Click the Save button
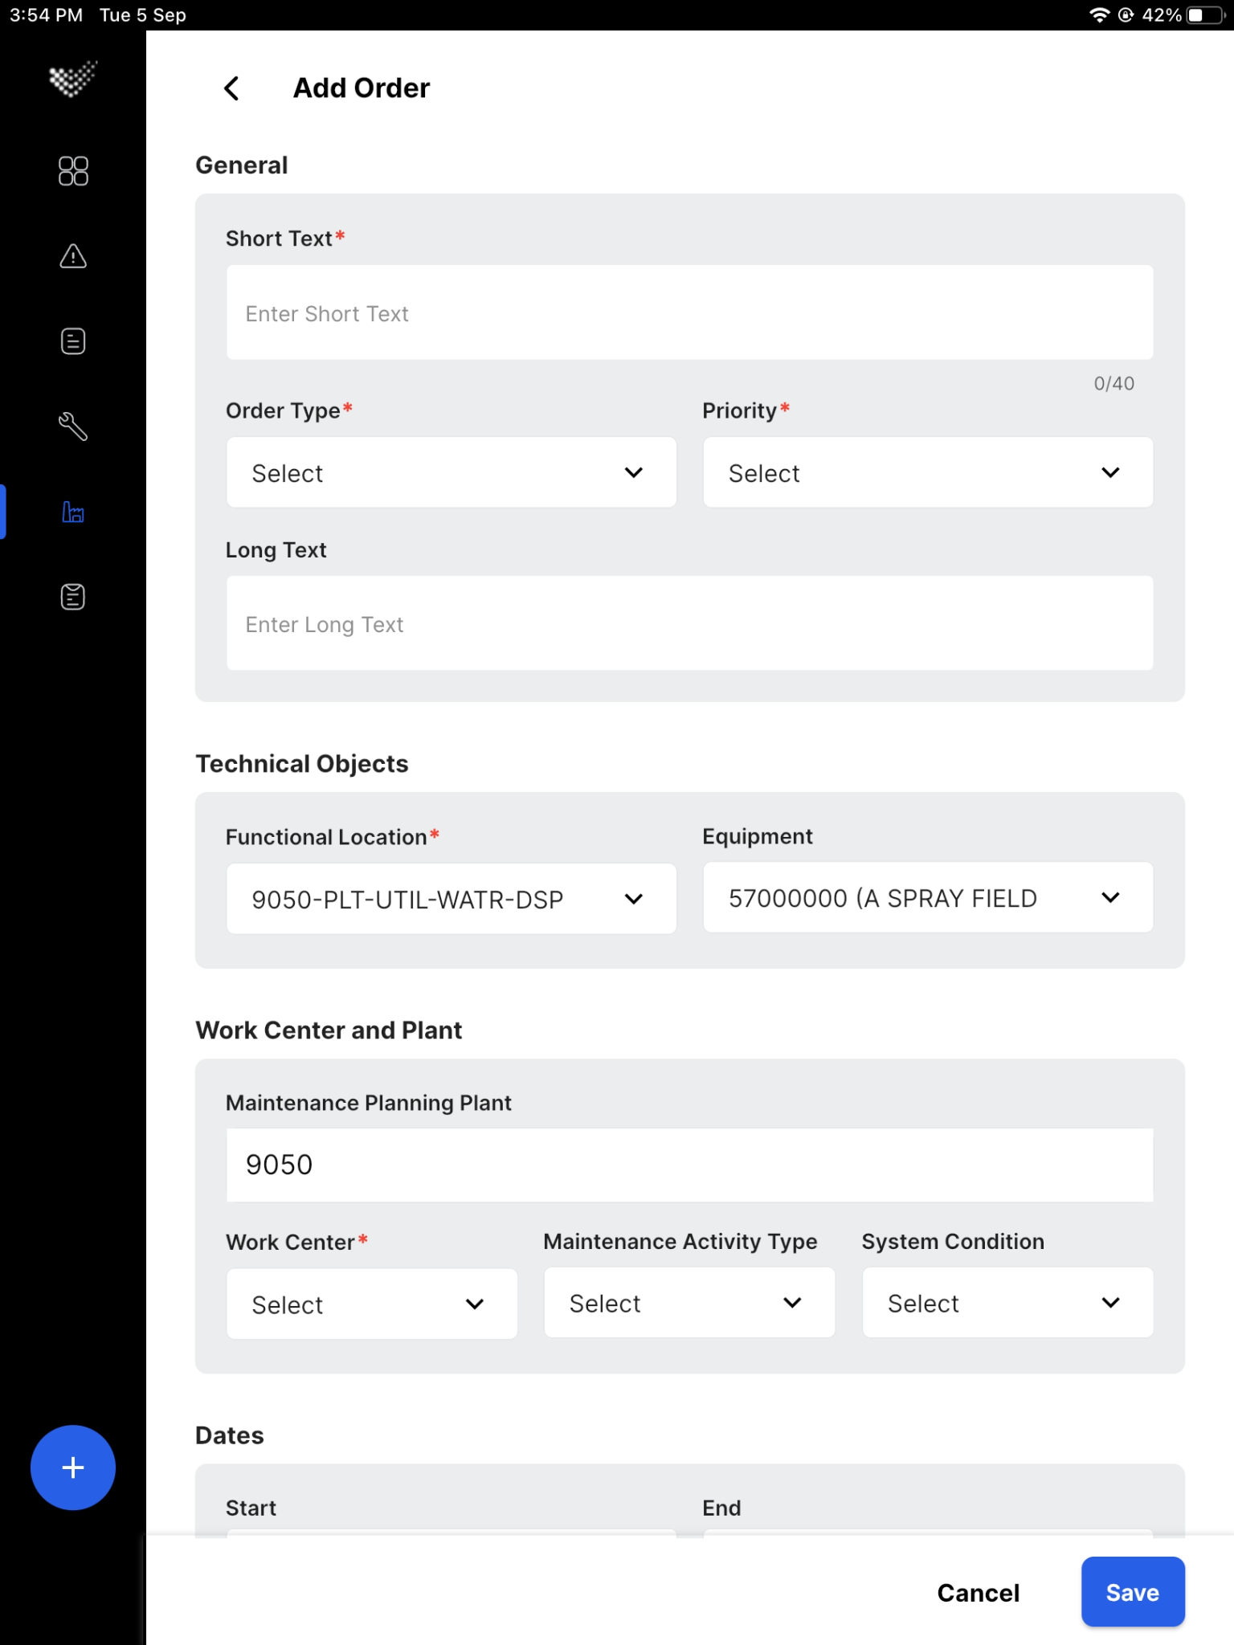The image size is (1234, 1645). [1133, 1592]
